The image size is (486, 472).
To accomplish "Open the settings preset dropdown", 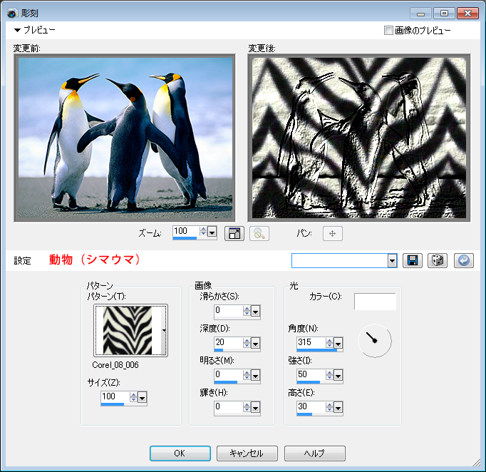I will point(392,261).
